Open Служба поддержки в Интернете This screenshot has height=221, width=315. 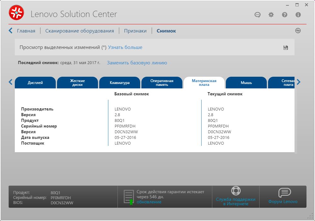coord(236,201)
